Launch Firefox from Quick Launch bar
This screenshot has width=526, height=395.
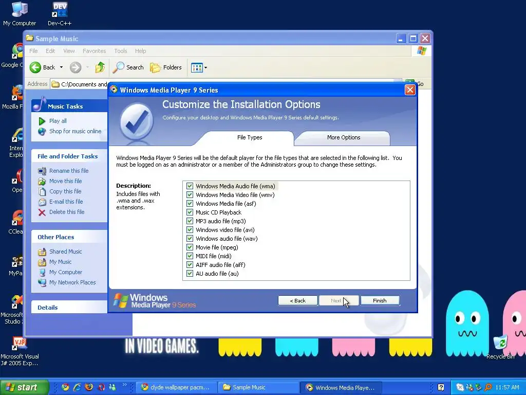point(89,387)
